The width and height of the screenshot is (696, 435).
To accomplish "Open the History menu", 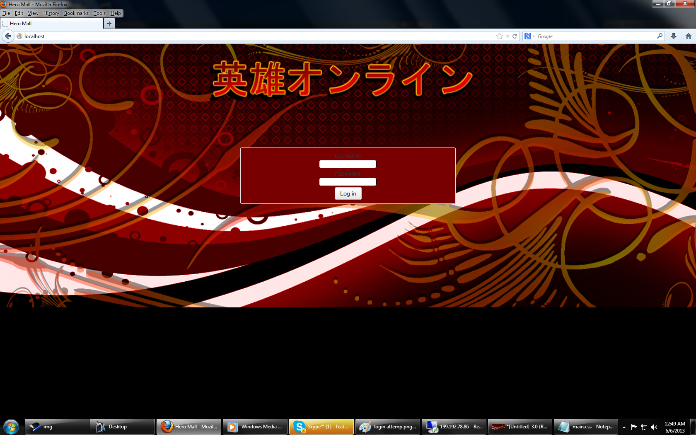I will 51,13.
